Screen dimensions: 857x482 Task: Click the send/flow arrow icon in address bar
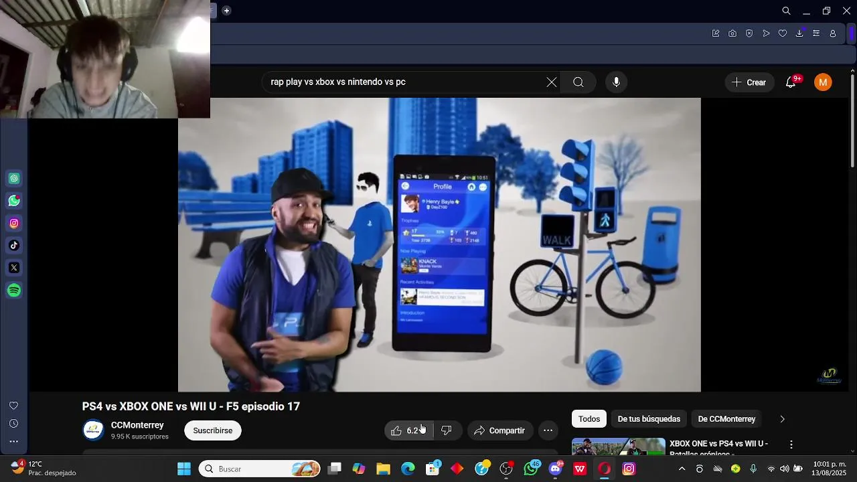766,33
